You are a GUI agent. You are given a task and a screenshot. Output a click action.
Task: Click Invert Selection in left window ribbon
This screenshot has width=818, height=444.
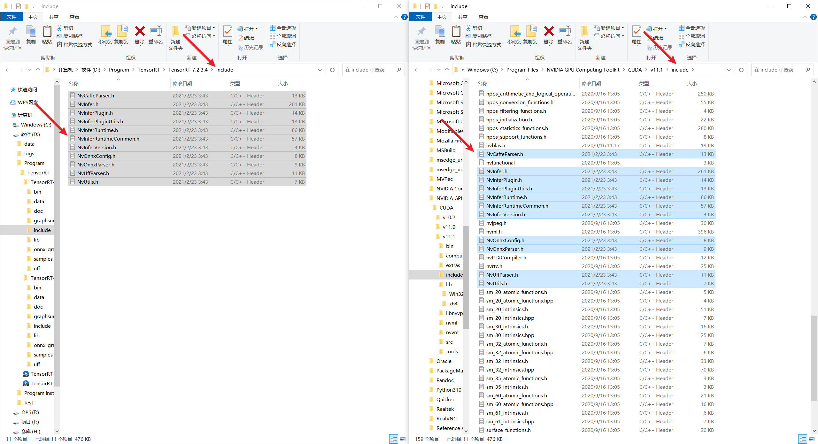point(283,45)
